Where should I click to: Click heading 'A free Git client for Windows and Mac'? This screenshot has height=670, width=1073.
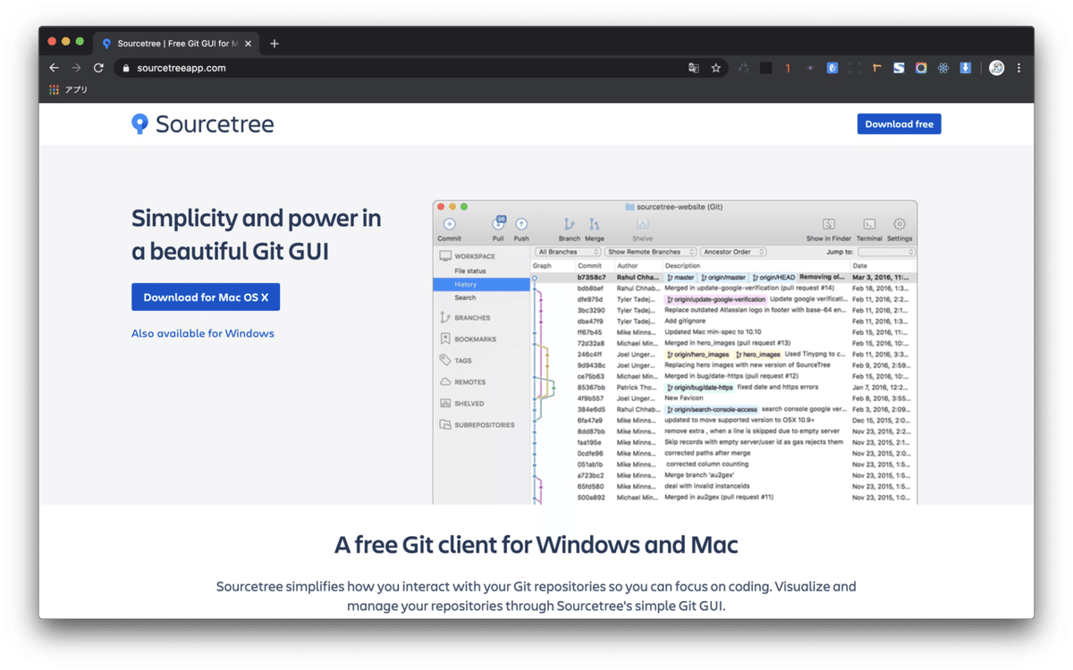tap(536, 544)
